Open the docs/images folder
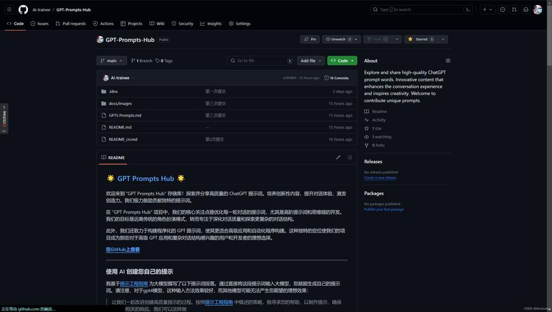Screen dimensions: 552x312 pyautogui.click(x=120, y=104)
